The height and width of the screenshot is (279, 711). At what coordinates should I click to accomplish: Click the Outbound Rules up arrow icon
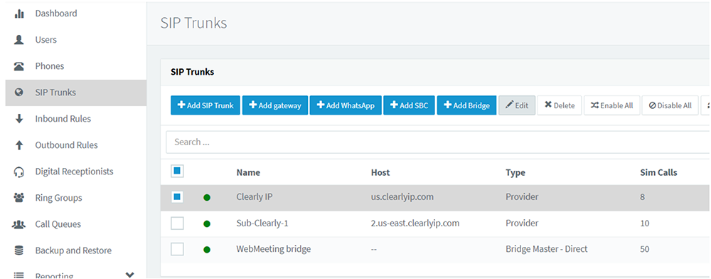click(19, 145)
